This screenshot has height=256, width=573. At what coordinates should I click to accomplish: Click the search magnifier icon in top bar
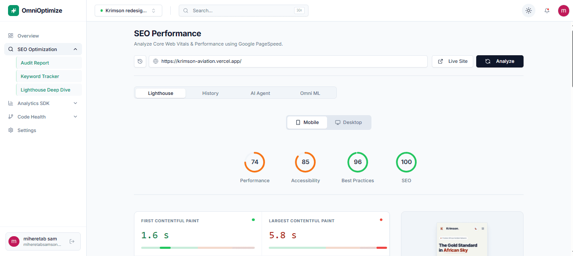[x=186, y=11]
